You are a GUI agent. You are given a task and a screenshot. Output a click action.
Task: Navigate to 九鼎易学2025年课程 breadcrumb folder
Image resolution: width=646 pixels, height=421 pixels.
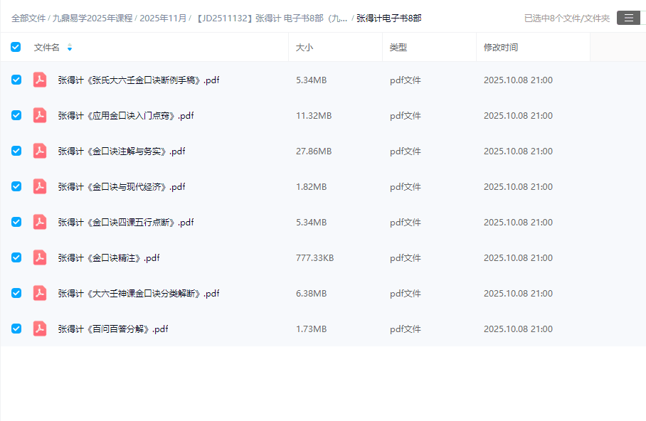pos(92,18)
